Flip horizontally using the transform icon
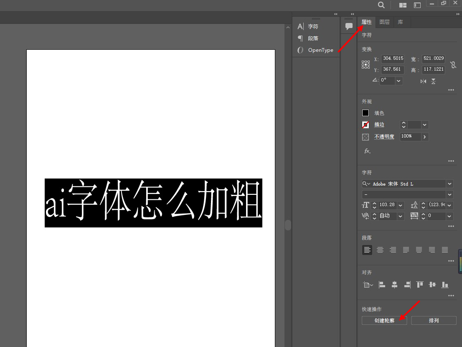Viewport: 462px width, 347px height. (424, 81)
